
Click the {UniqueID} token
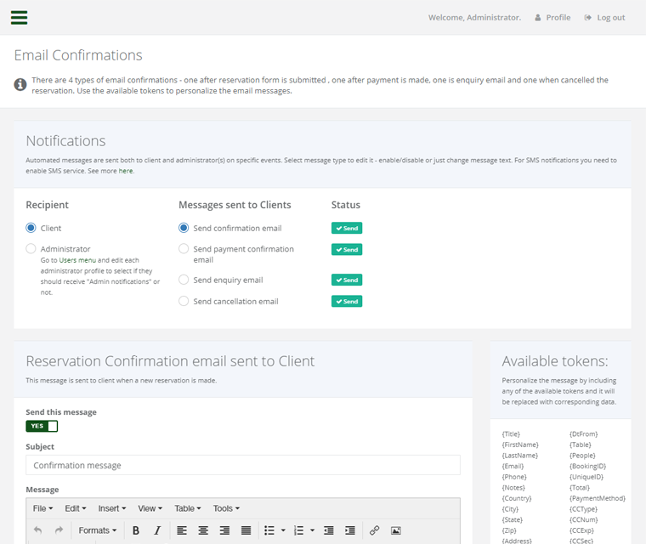click(586, 477)
